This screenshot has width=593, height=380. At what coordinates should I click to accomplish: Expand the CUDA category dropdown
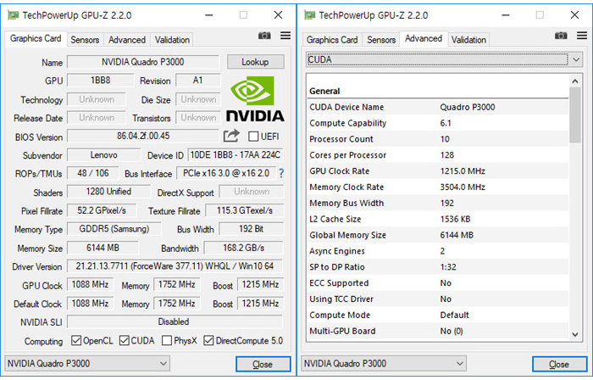coord(444,60)
